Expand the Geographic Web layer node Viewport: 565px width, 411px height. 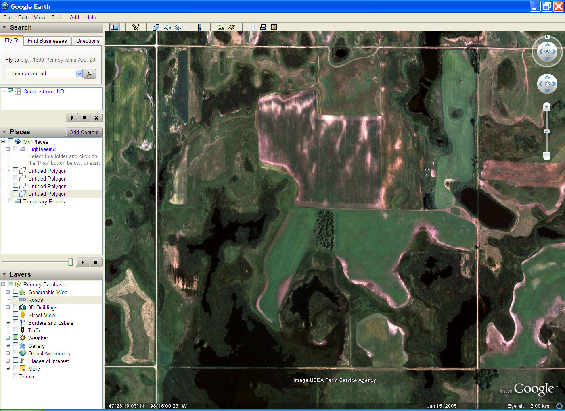tap(8, 292)
